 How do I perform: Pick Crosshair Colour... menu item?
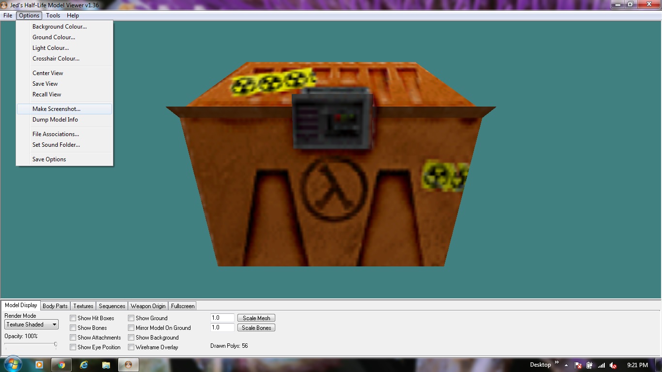[x=64, y=59]
